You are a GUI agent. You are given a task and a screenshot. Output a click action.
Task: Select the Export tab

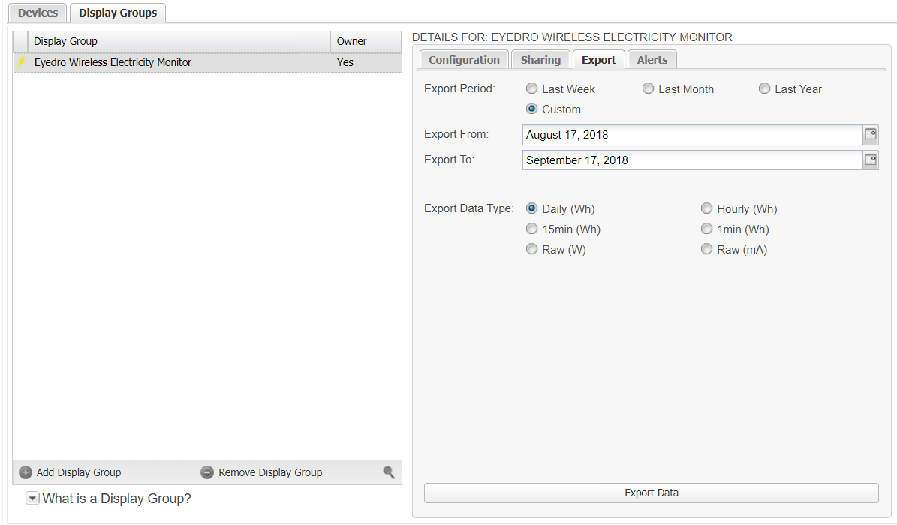point(599,60)
